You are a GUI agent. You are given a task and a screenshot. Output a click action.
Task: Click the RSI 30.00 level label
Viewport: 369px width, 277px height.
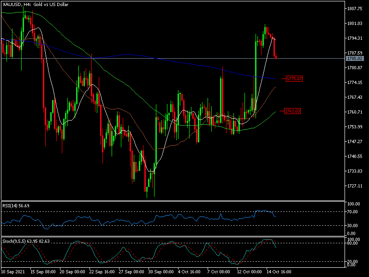tap(352, 225)
